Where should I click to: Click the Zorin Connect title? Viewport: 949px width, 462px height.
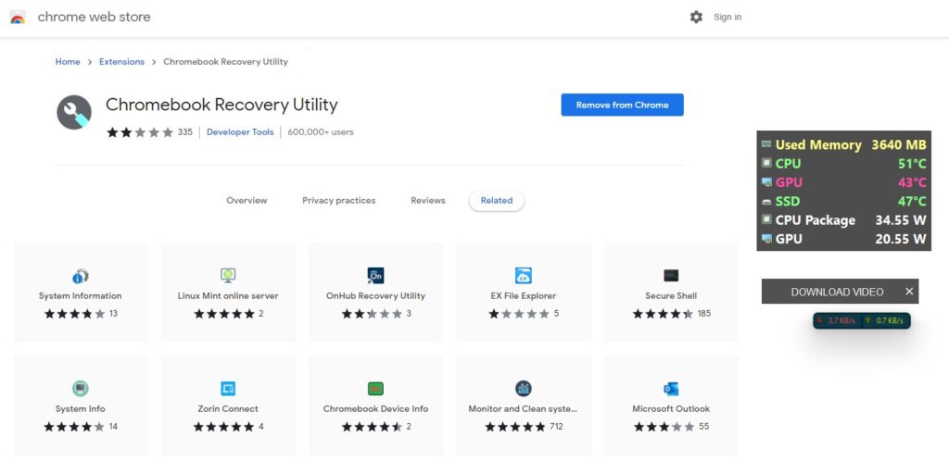click(228, 409)
